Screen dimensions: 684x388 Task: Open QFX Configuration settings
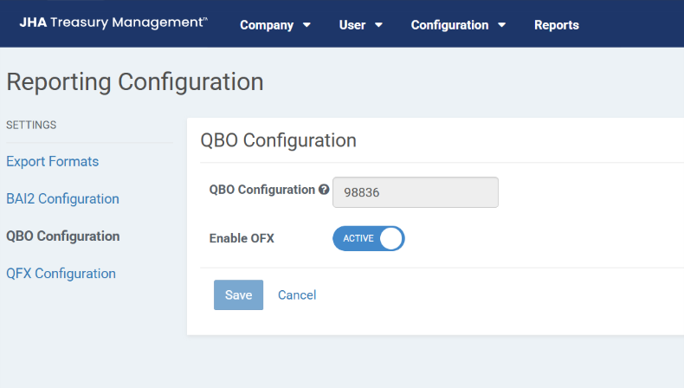tap(61, 274)
